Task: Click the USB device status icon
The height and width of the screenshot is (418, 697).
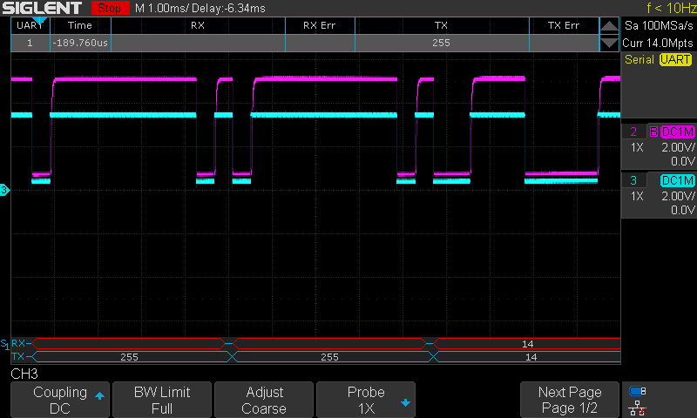Action: coord(637,391)
